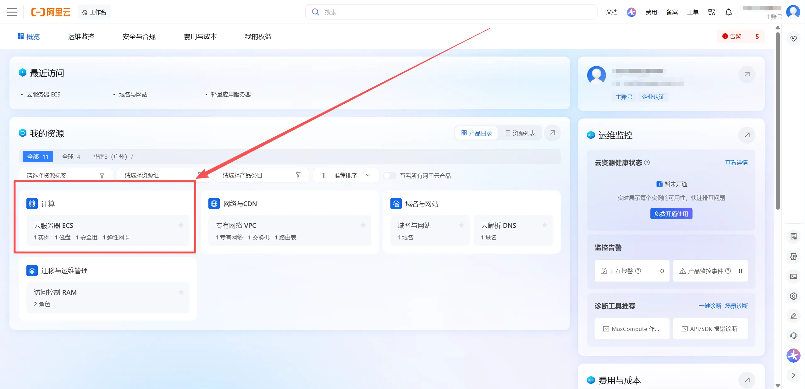Open the account avatar in header

click(793, 12)
